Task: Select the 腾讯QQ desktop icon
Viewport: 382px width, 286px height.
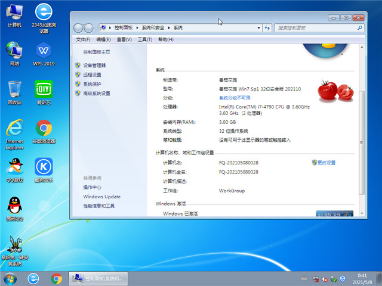Action: pos(14,209)
